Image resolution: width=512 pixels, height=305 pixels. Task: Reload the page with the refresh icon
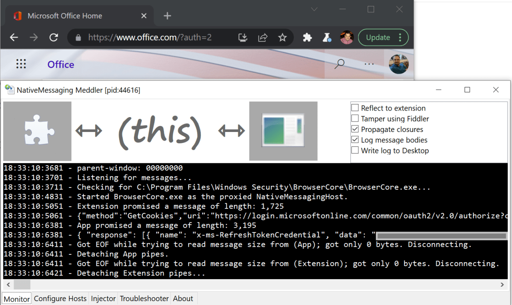pos(54,38)
